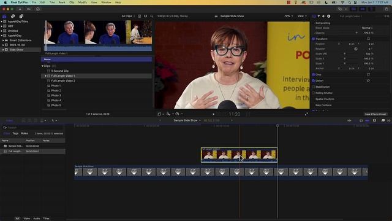392x221 pixels.
Task: Reset Transform with its onscreen-control icon
Action: pyautogui.click(x=368, y=39)
